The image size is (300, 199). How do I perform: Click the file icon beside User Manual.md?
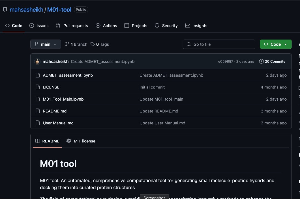(x=38, y=123)
